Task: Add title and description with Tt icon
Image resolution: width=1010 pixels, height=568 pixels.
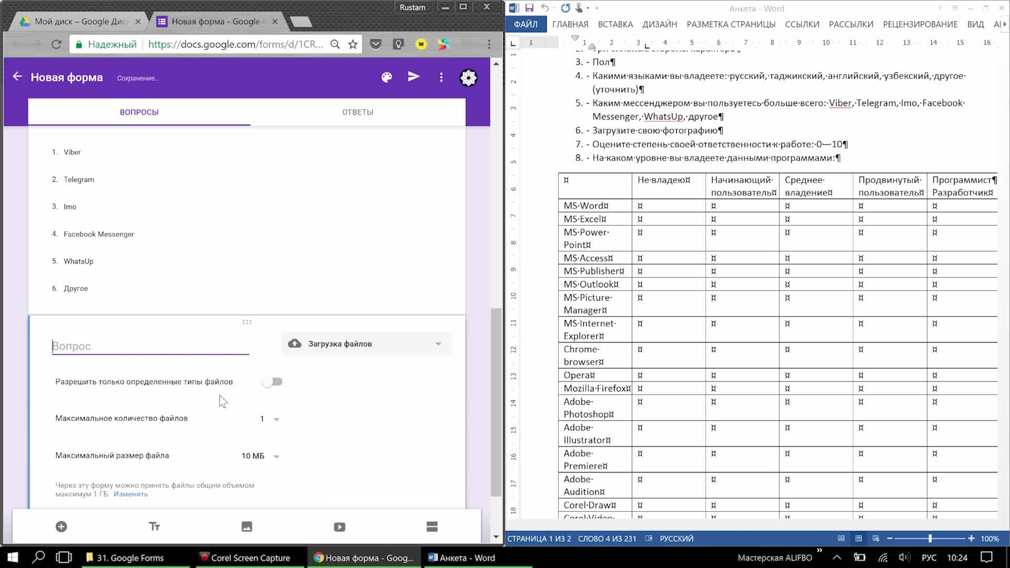Action: coord(154,526)
